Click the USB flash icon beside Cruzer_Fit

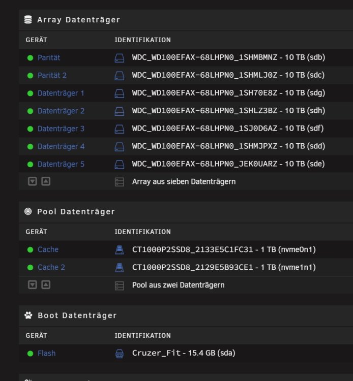tap(119, 354)
